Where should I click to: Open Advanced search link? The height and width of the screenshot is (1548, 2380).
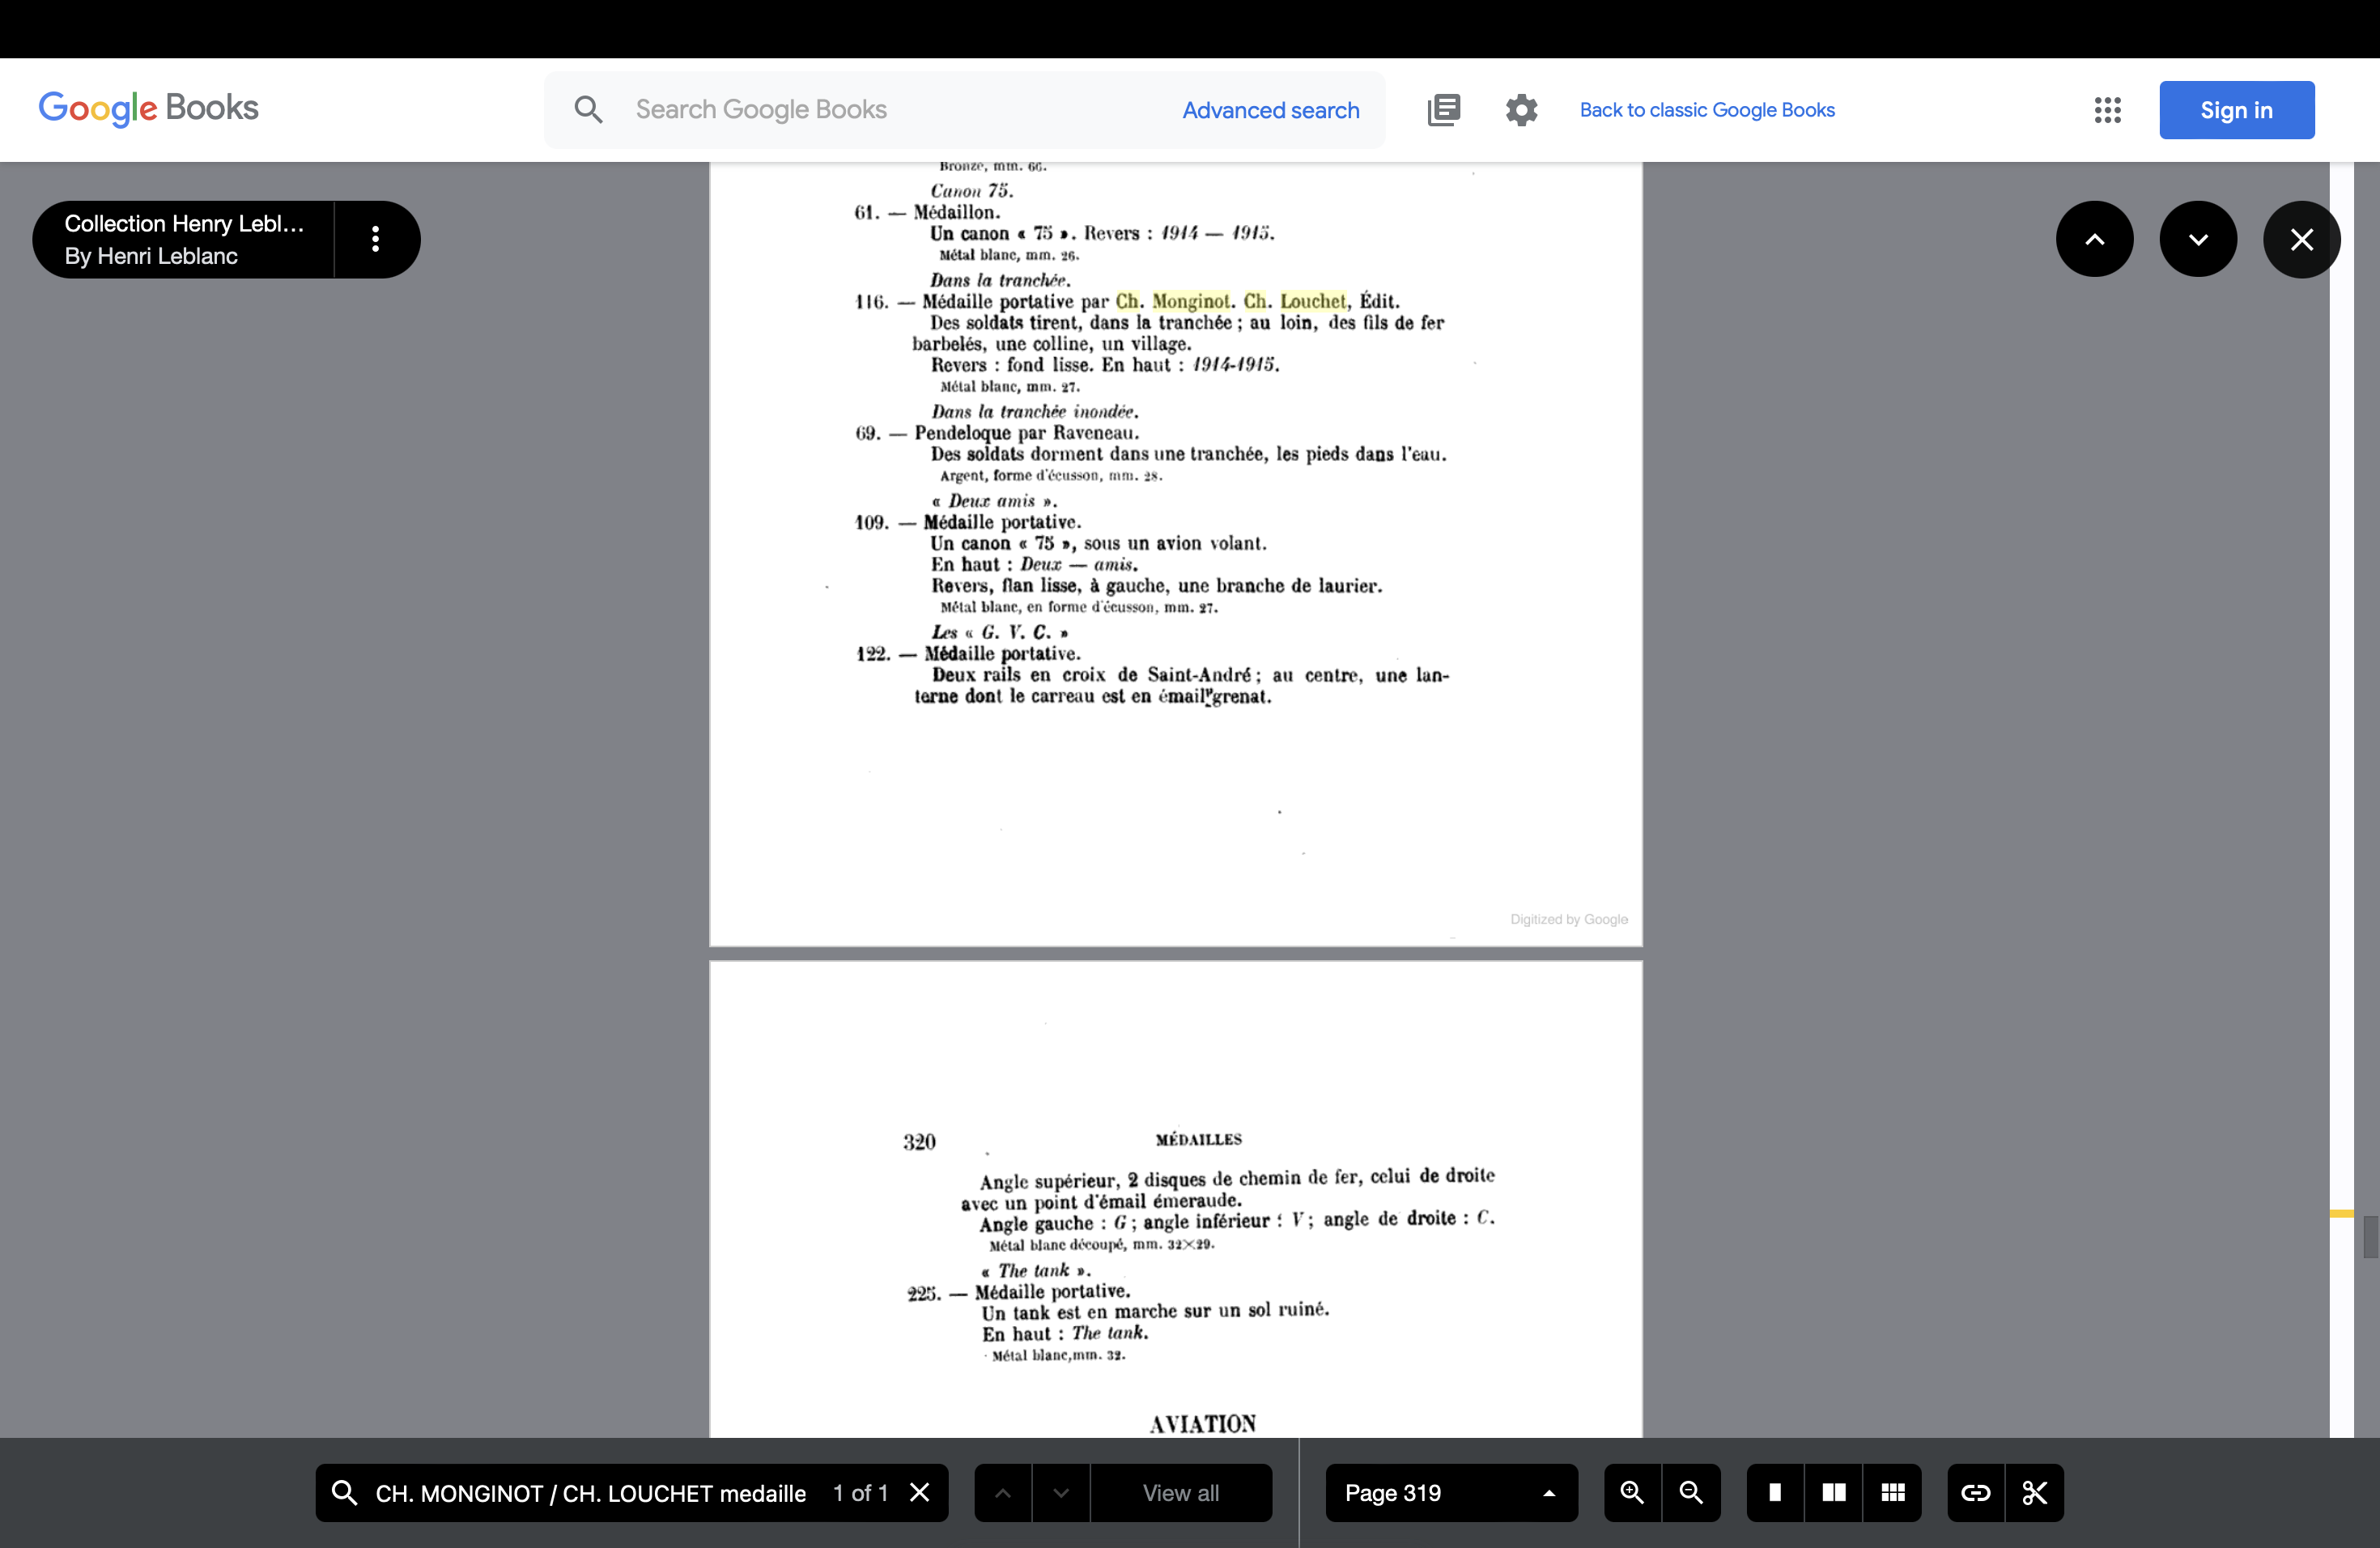pyautogui.click(x=1270, y=110)
